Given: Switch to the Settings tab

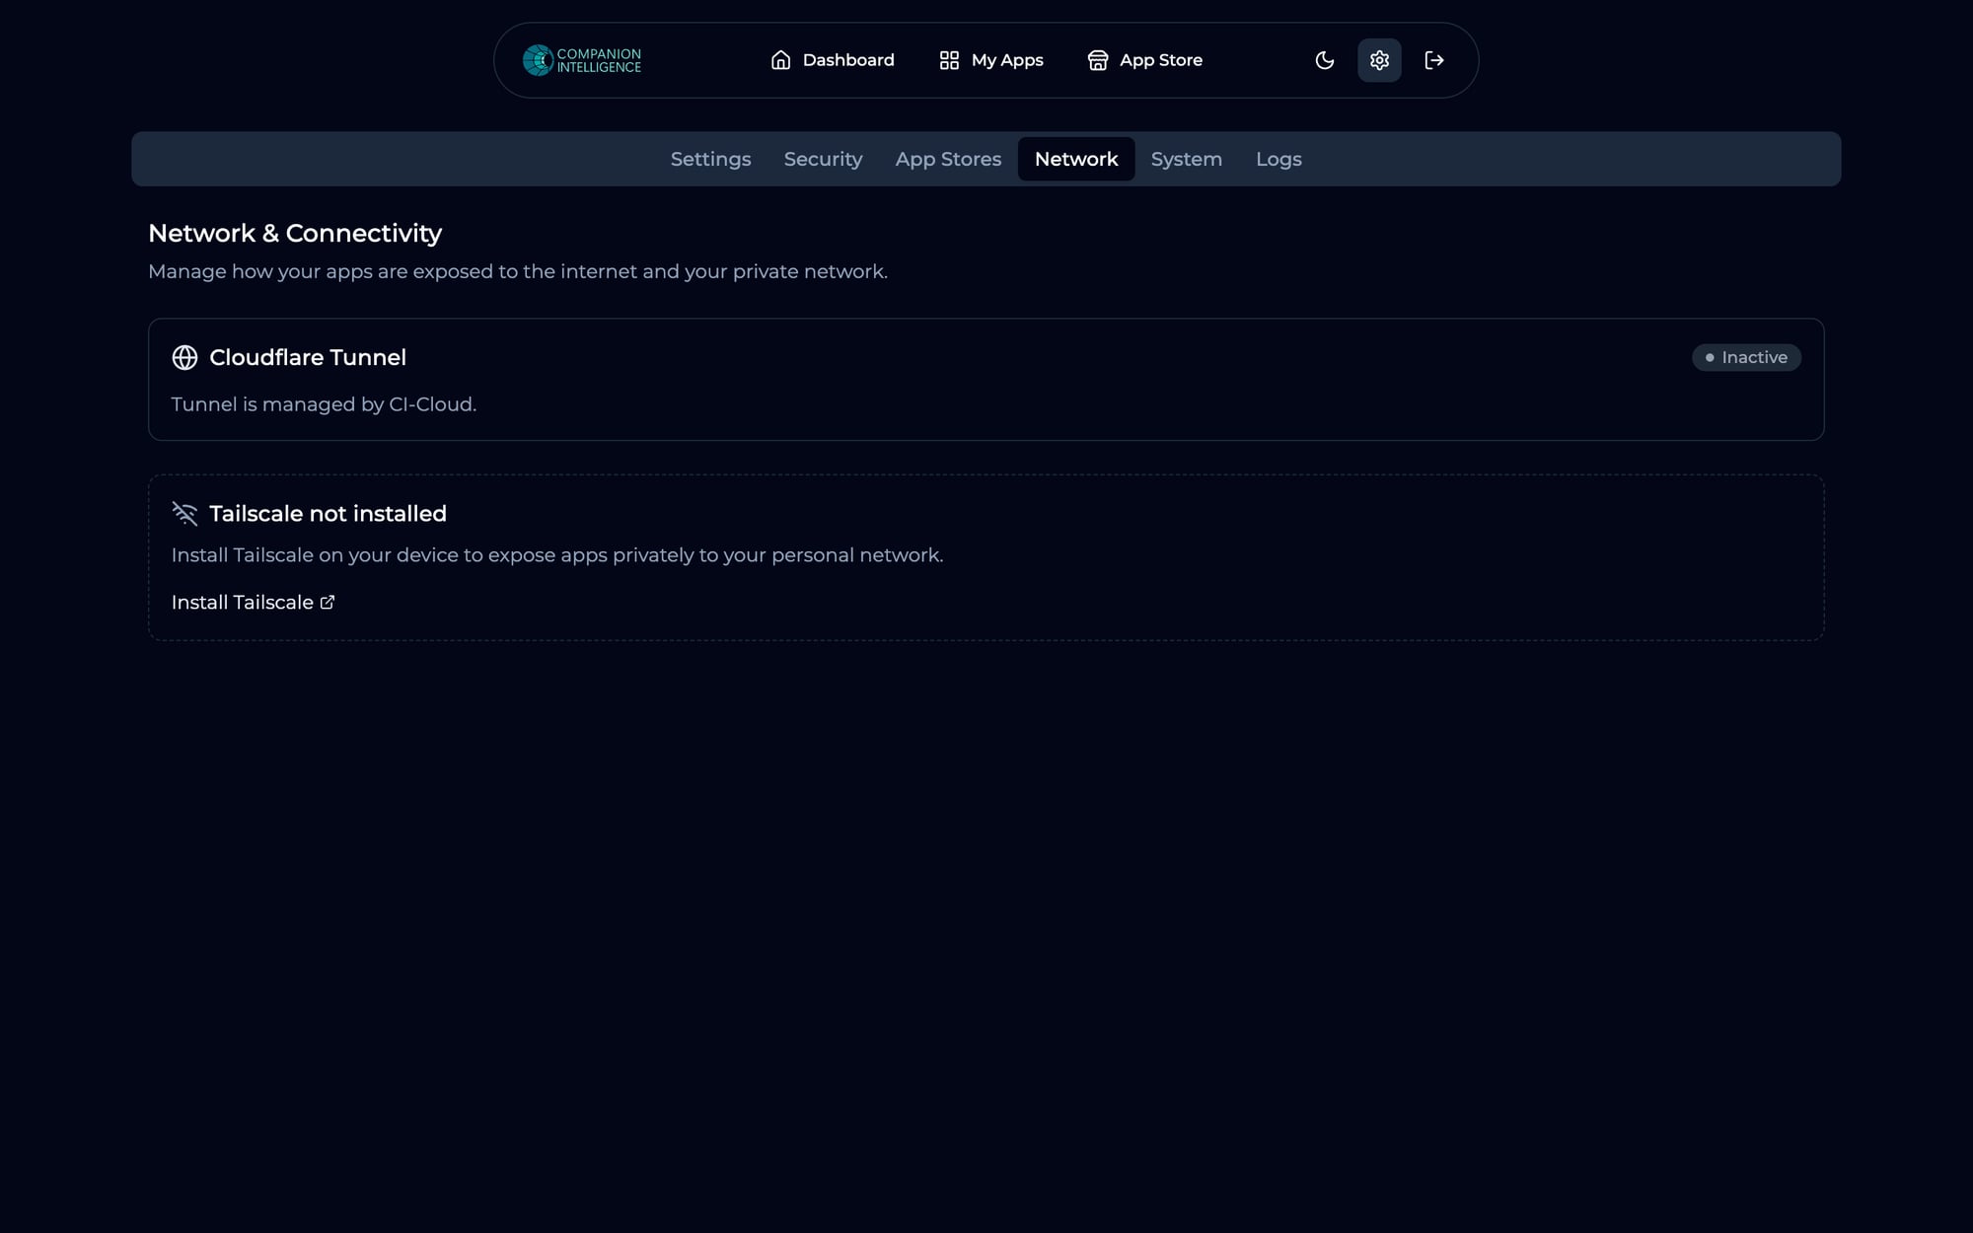Looking at the screenshot, I should 710,159.
